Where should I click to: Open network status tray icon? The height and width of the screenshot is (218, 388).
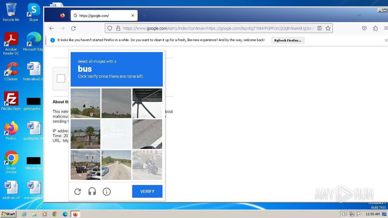coord(352,214)
